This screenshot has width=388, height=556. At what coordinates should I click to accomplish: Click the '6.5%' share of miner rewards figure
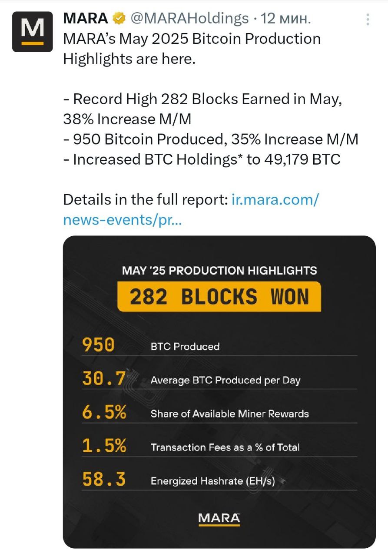[104, 412]
